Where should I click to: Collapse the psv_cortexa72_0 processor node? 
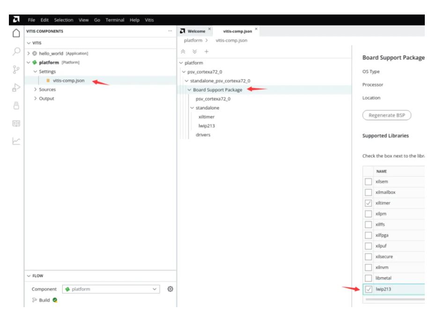click(184, 72)
